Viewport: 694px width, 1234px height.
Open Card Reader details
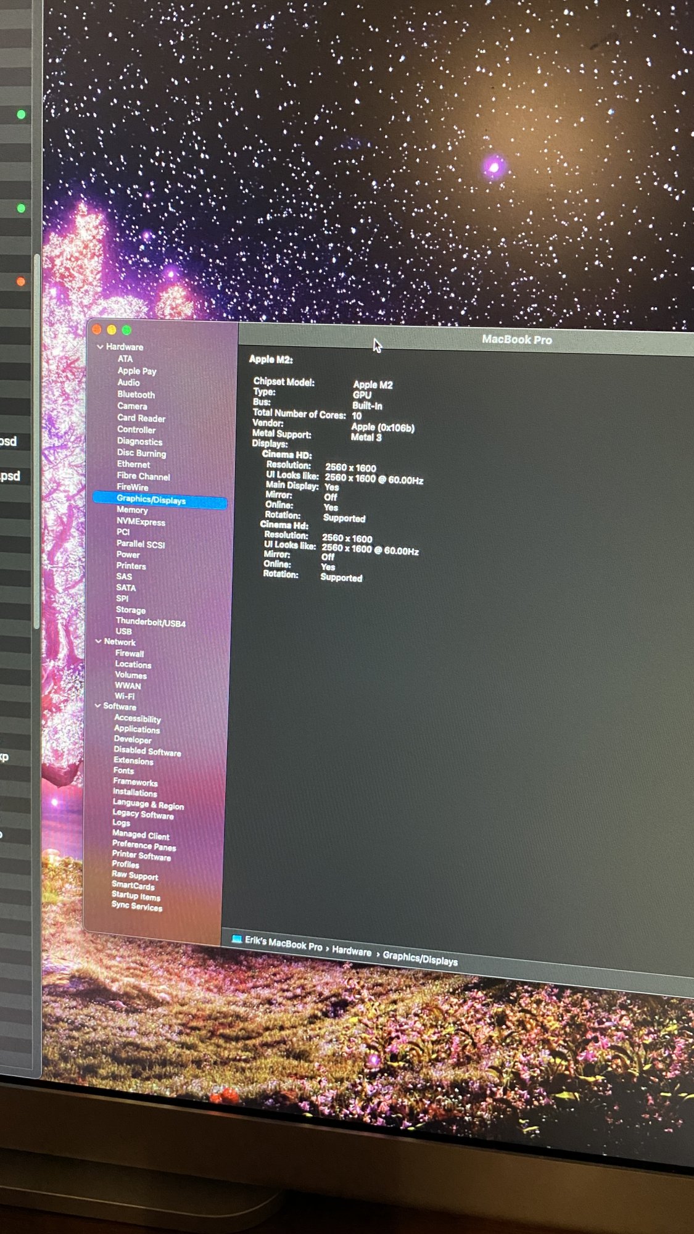tap(141, 418)
